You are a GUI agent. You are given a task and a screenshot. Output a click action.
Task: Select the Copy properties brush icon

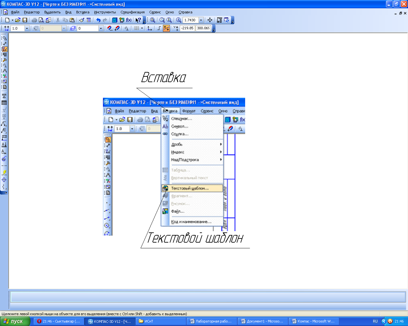point(82,20)
